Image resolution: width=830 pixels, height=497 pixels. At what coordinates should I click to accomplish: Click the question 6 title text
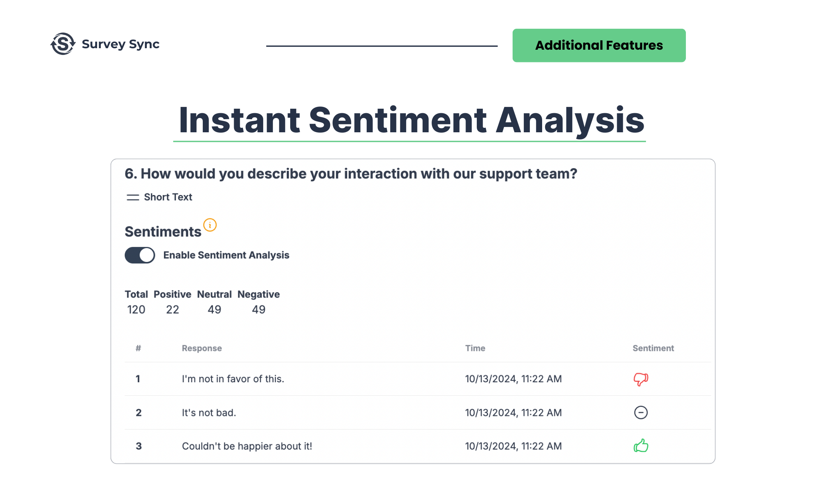coord(351,174)
